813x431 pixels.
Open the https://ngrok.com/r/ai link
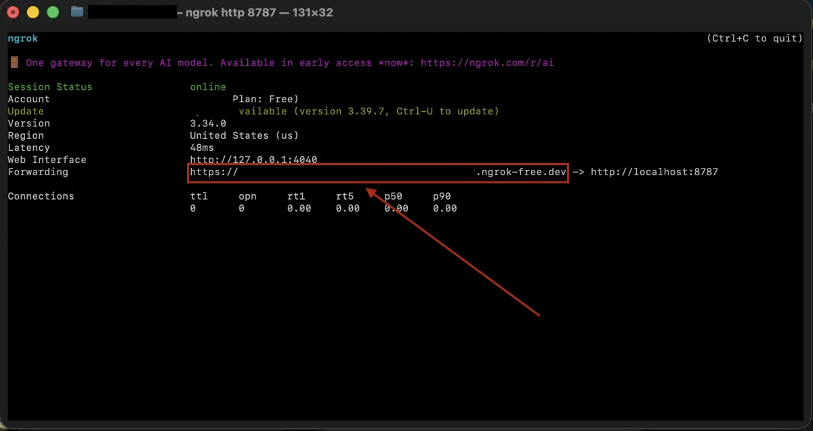(488, 62)
